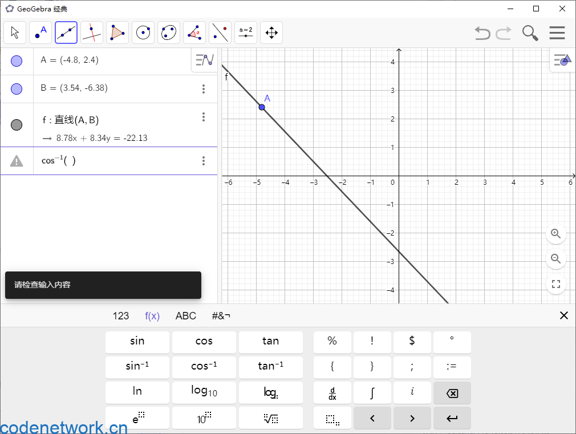Select the Point tool

40,33
